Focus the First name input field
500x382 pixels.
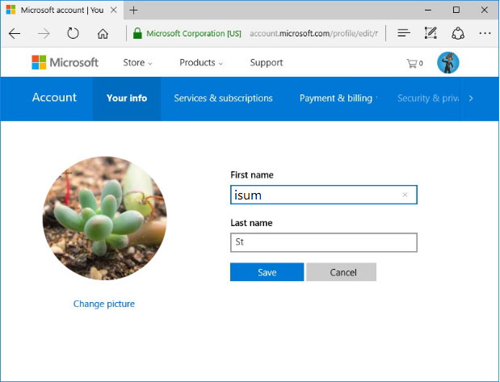pyautogui.click(x=324, y=195)
